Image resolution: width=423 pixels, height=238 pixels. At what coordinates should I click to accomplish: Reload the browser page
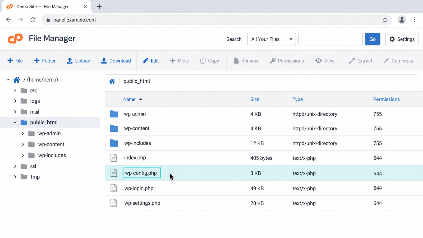tap(33, 20)
